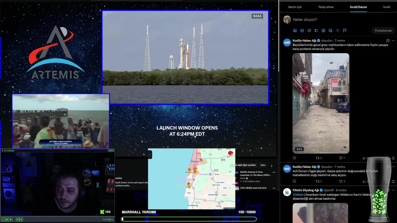The width and height of the screenshot is (397, 223).
Task: Tag a location with the pin icon
Action: [338, 31]
